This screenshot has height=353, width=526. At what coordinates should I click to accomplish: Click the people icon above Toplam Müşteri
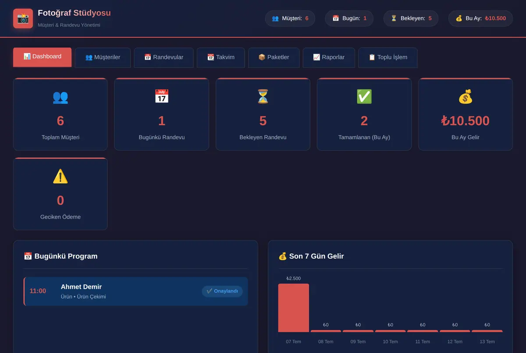60,97
